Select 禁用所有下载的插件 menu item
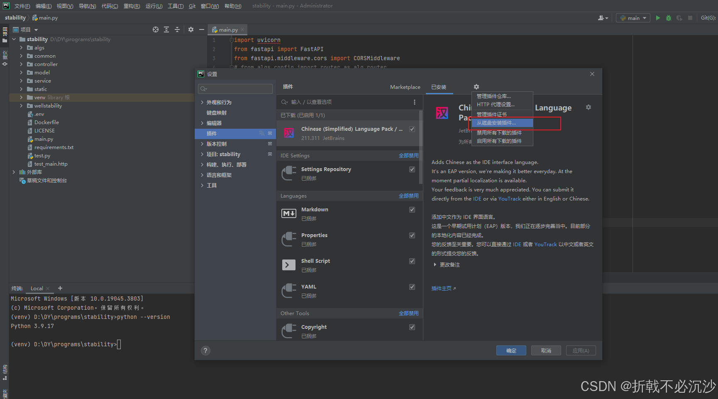The width and height of the screenshot is (718, 399). [502, 133]
